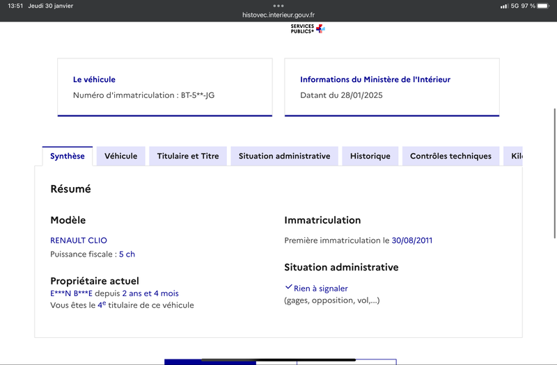The image size is (557, 365).
Task: Click the Résumé heading
Action: [x=71, y=189]
